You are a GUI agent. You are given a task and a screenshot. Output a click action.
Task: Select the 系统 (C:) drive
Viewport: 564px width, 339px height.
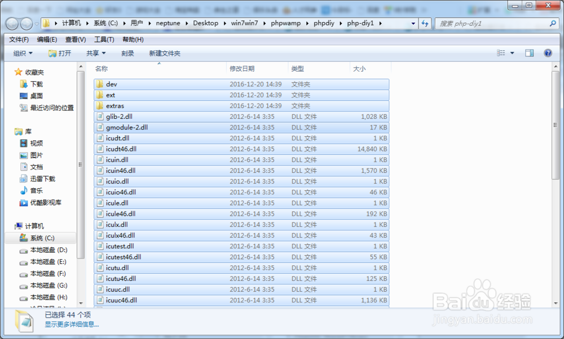[42, 238]
